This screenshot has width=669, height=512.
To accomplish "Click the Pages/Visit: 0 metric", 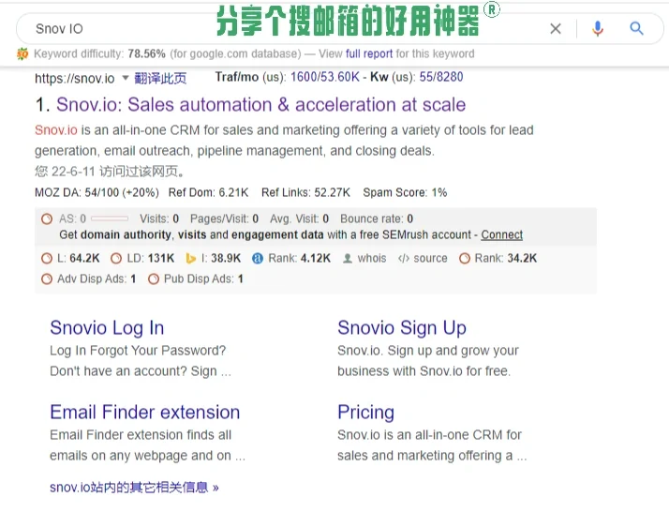I will 225,219.
